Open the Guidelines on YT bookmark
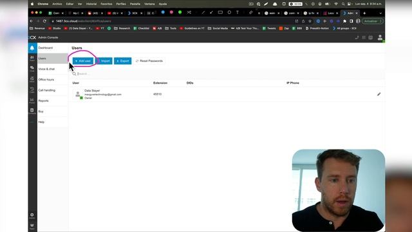 point(192,28)
